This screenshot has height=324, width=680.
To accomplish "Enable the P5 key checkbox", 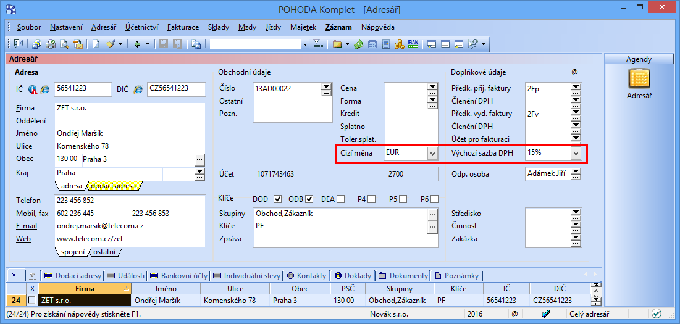I will [x=403, y=199].
